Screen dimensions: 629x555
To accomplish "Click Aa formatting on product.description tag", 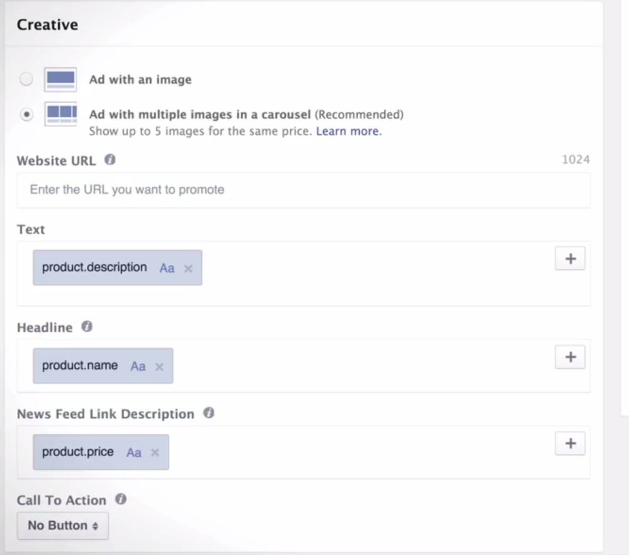I will 167,268.
